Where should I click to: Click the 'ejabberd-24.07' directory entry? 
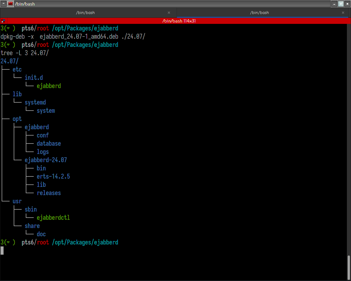(x=46, y=160)
